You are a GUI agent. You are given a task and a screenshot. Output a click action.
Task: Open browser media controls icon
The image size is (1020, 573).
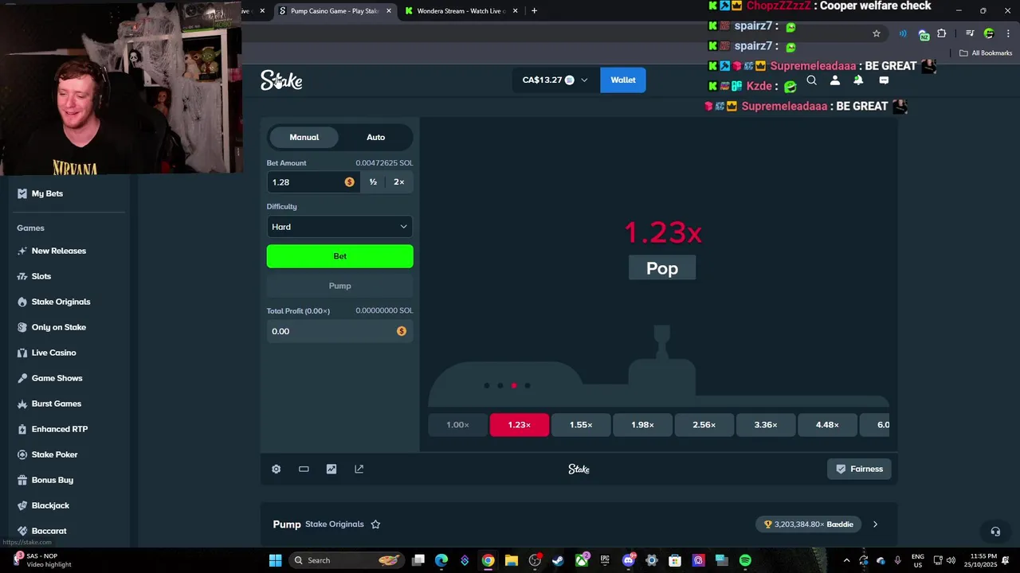(970, 33)
